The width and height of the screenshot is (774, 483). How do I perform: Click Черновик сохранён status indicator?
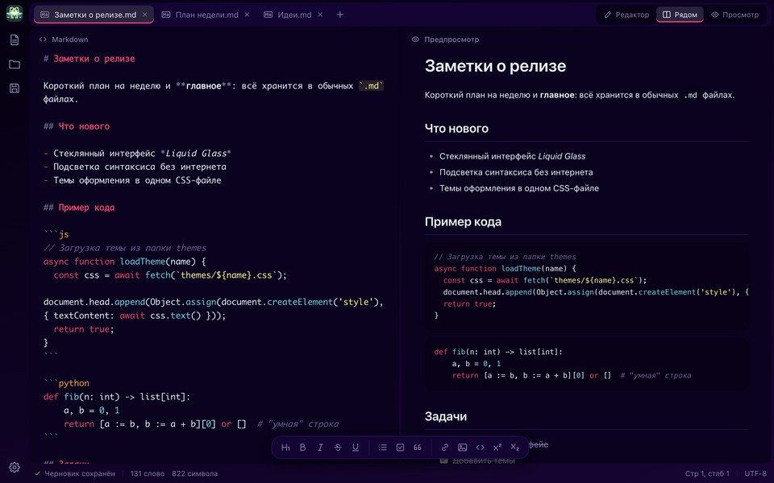pos(75,473)
